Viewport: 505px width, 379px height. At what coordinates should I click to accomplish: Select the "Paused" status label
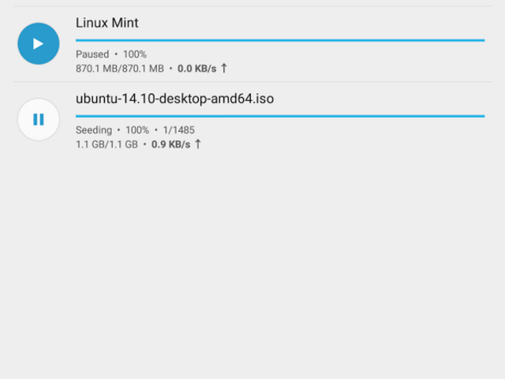click(x=92, y=54)
